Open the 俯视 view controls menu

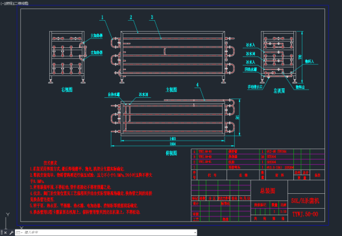click(8, 3)
